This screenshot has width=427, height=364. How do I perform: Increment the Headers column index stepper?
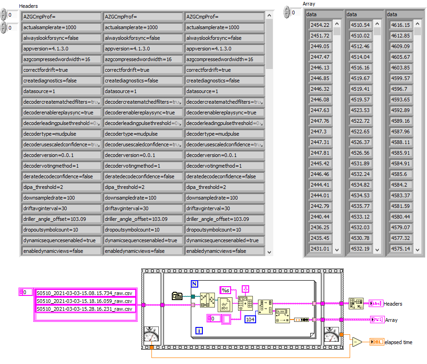3,25
